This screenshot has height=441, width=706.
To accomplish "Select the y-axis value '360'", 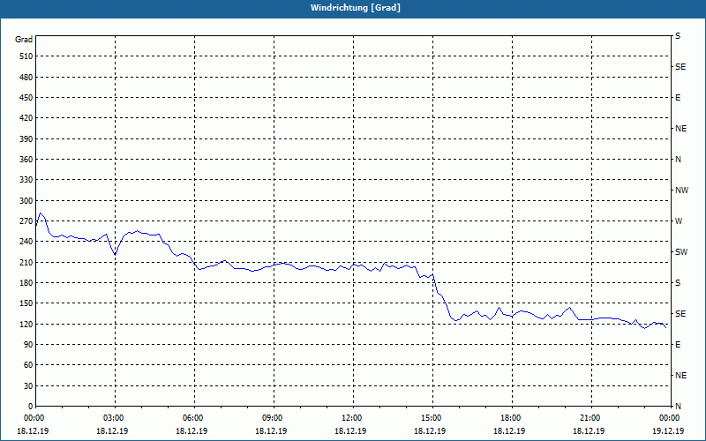I will click(26, 160).
